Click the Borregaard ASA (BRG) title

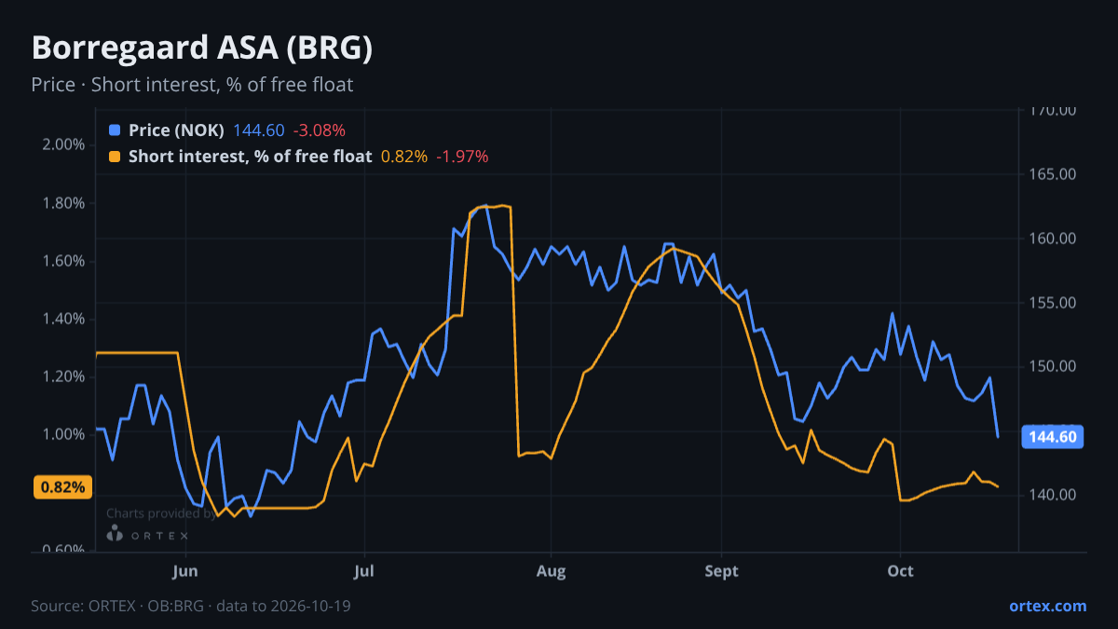point(201,49)
